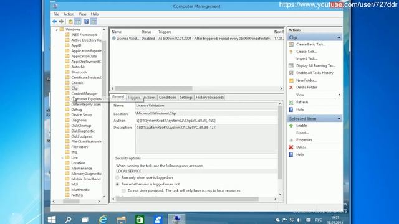This screenshot has width=399, height=224.
Task: Open Internet Explorer from the taskbar
Action: click(x=103, y=219)
